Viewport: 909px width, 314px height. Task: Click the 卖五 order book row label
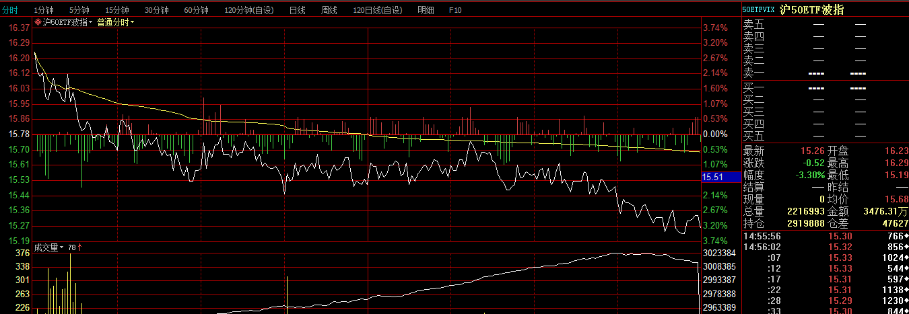[x=754, y=24]
